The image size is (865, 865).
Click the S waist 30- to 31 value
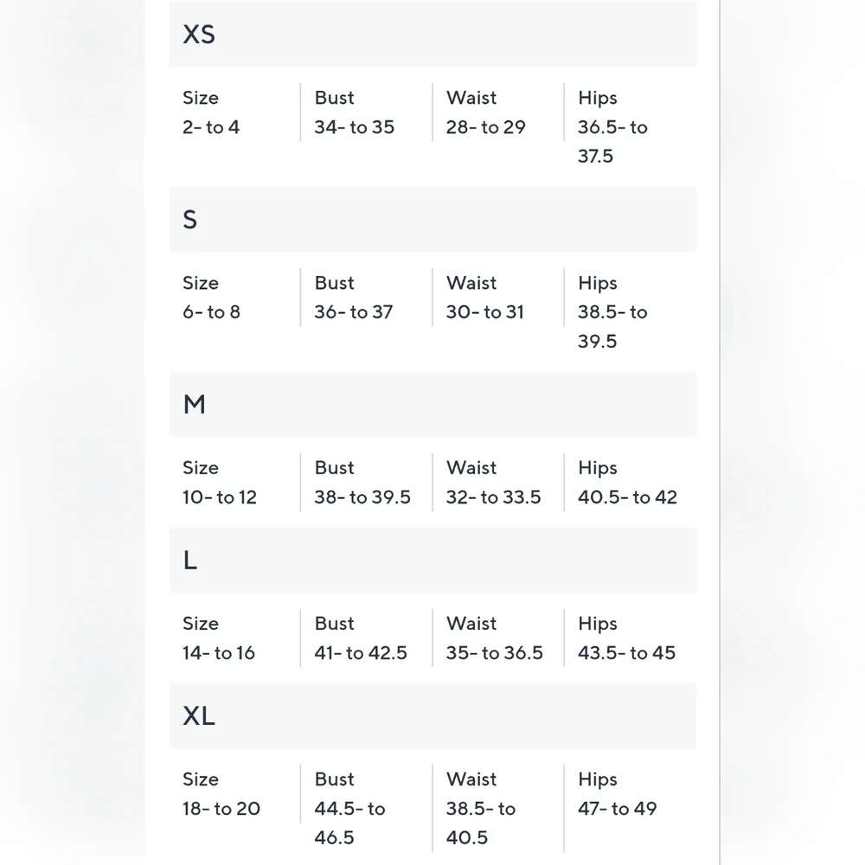point(485,311)
